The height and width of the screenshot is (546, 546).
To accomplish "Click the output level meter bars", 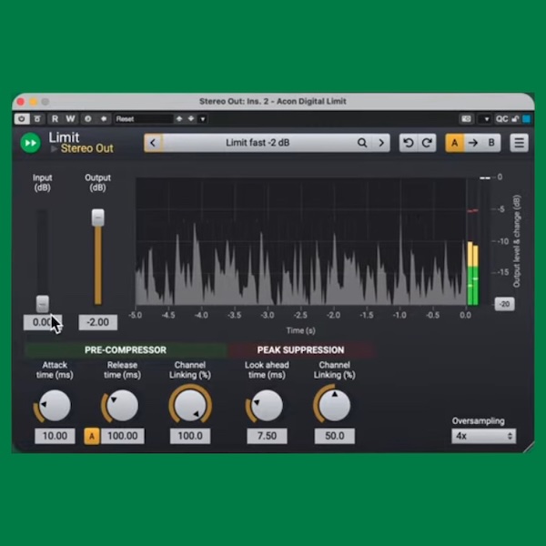I will pyautogui.click(x=473, y=273).
